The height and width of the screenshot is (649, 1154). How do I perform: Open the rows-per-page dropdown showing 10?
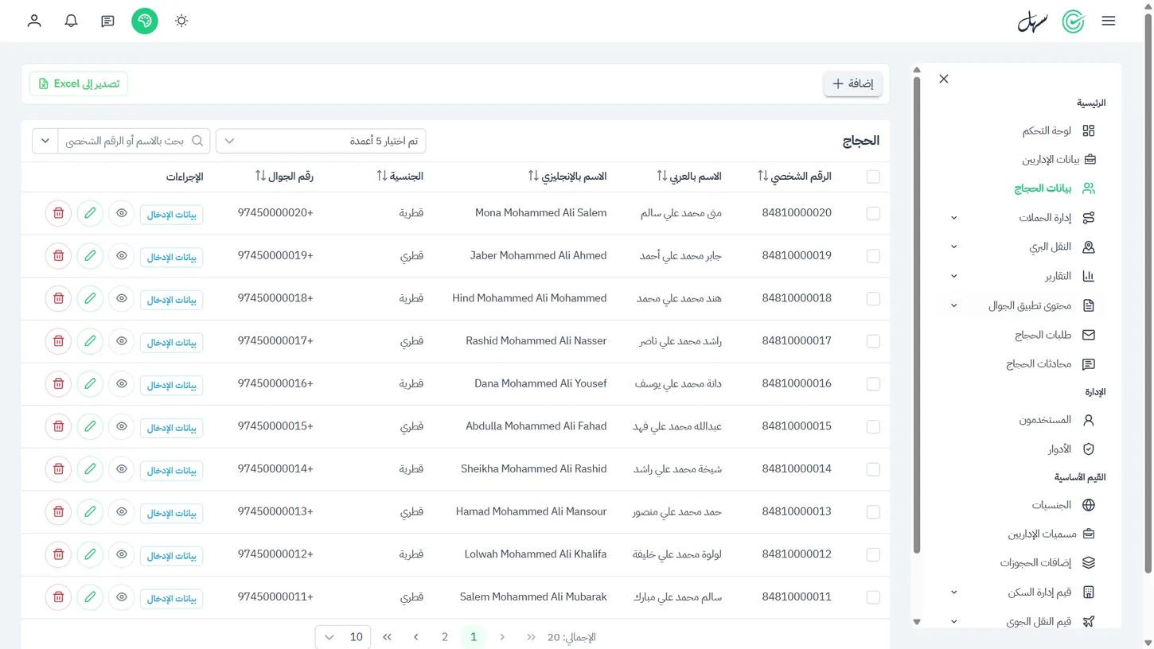342,637
